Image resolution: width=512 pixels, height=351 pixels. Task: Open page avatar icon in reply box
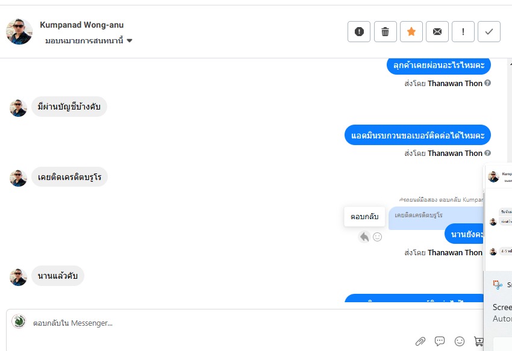[19, 321]
